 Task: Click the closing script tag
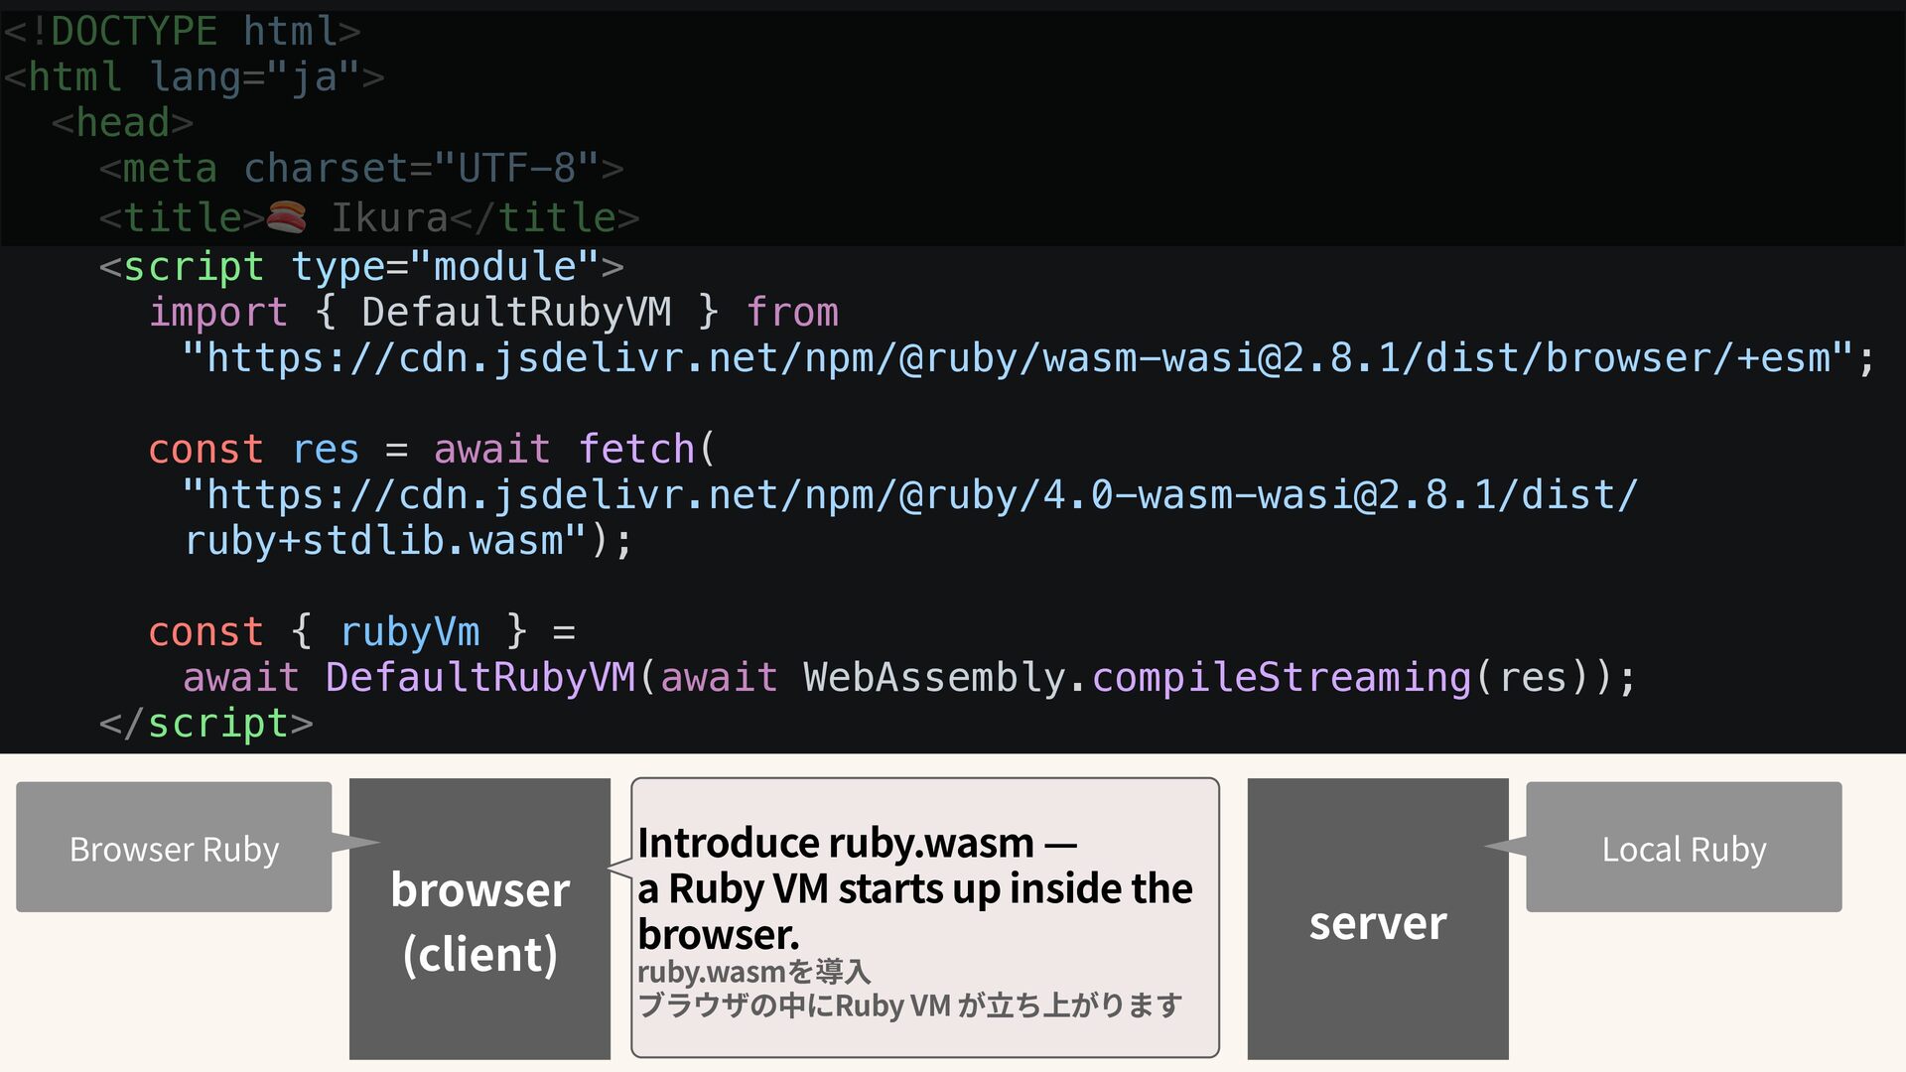coord(206,724)
